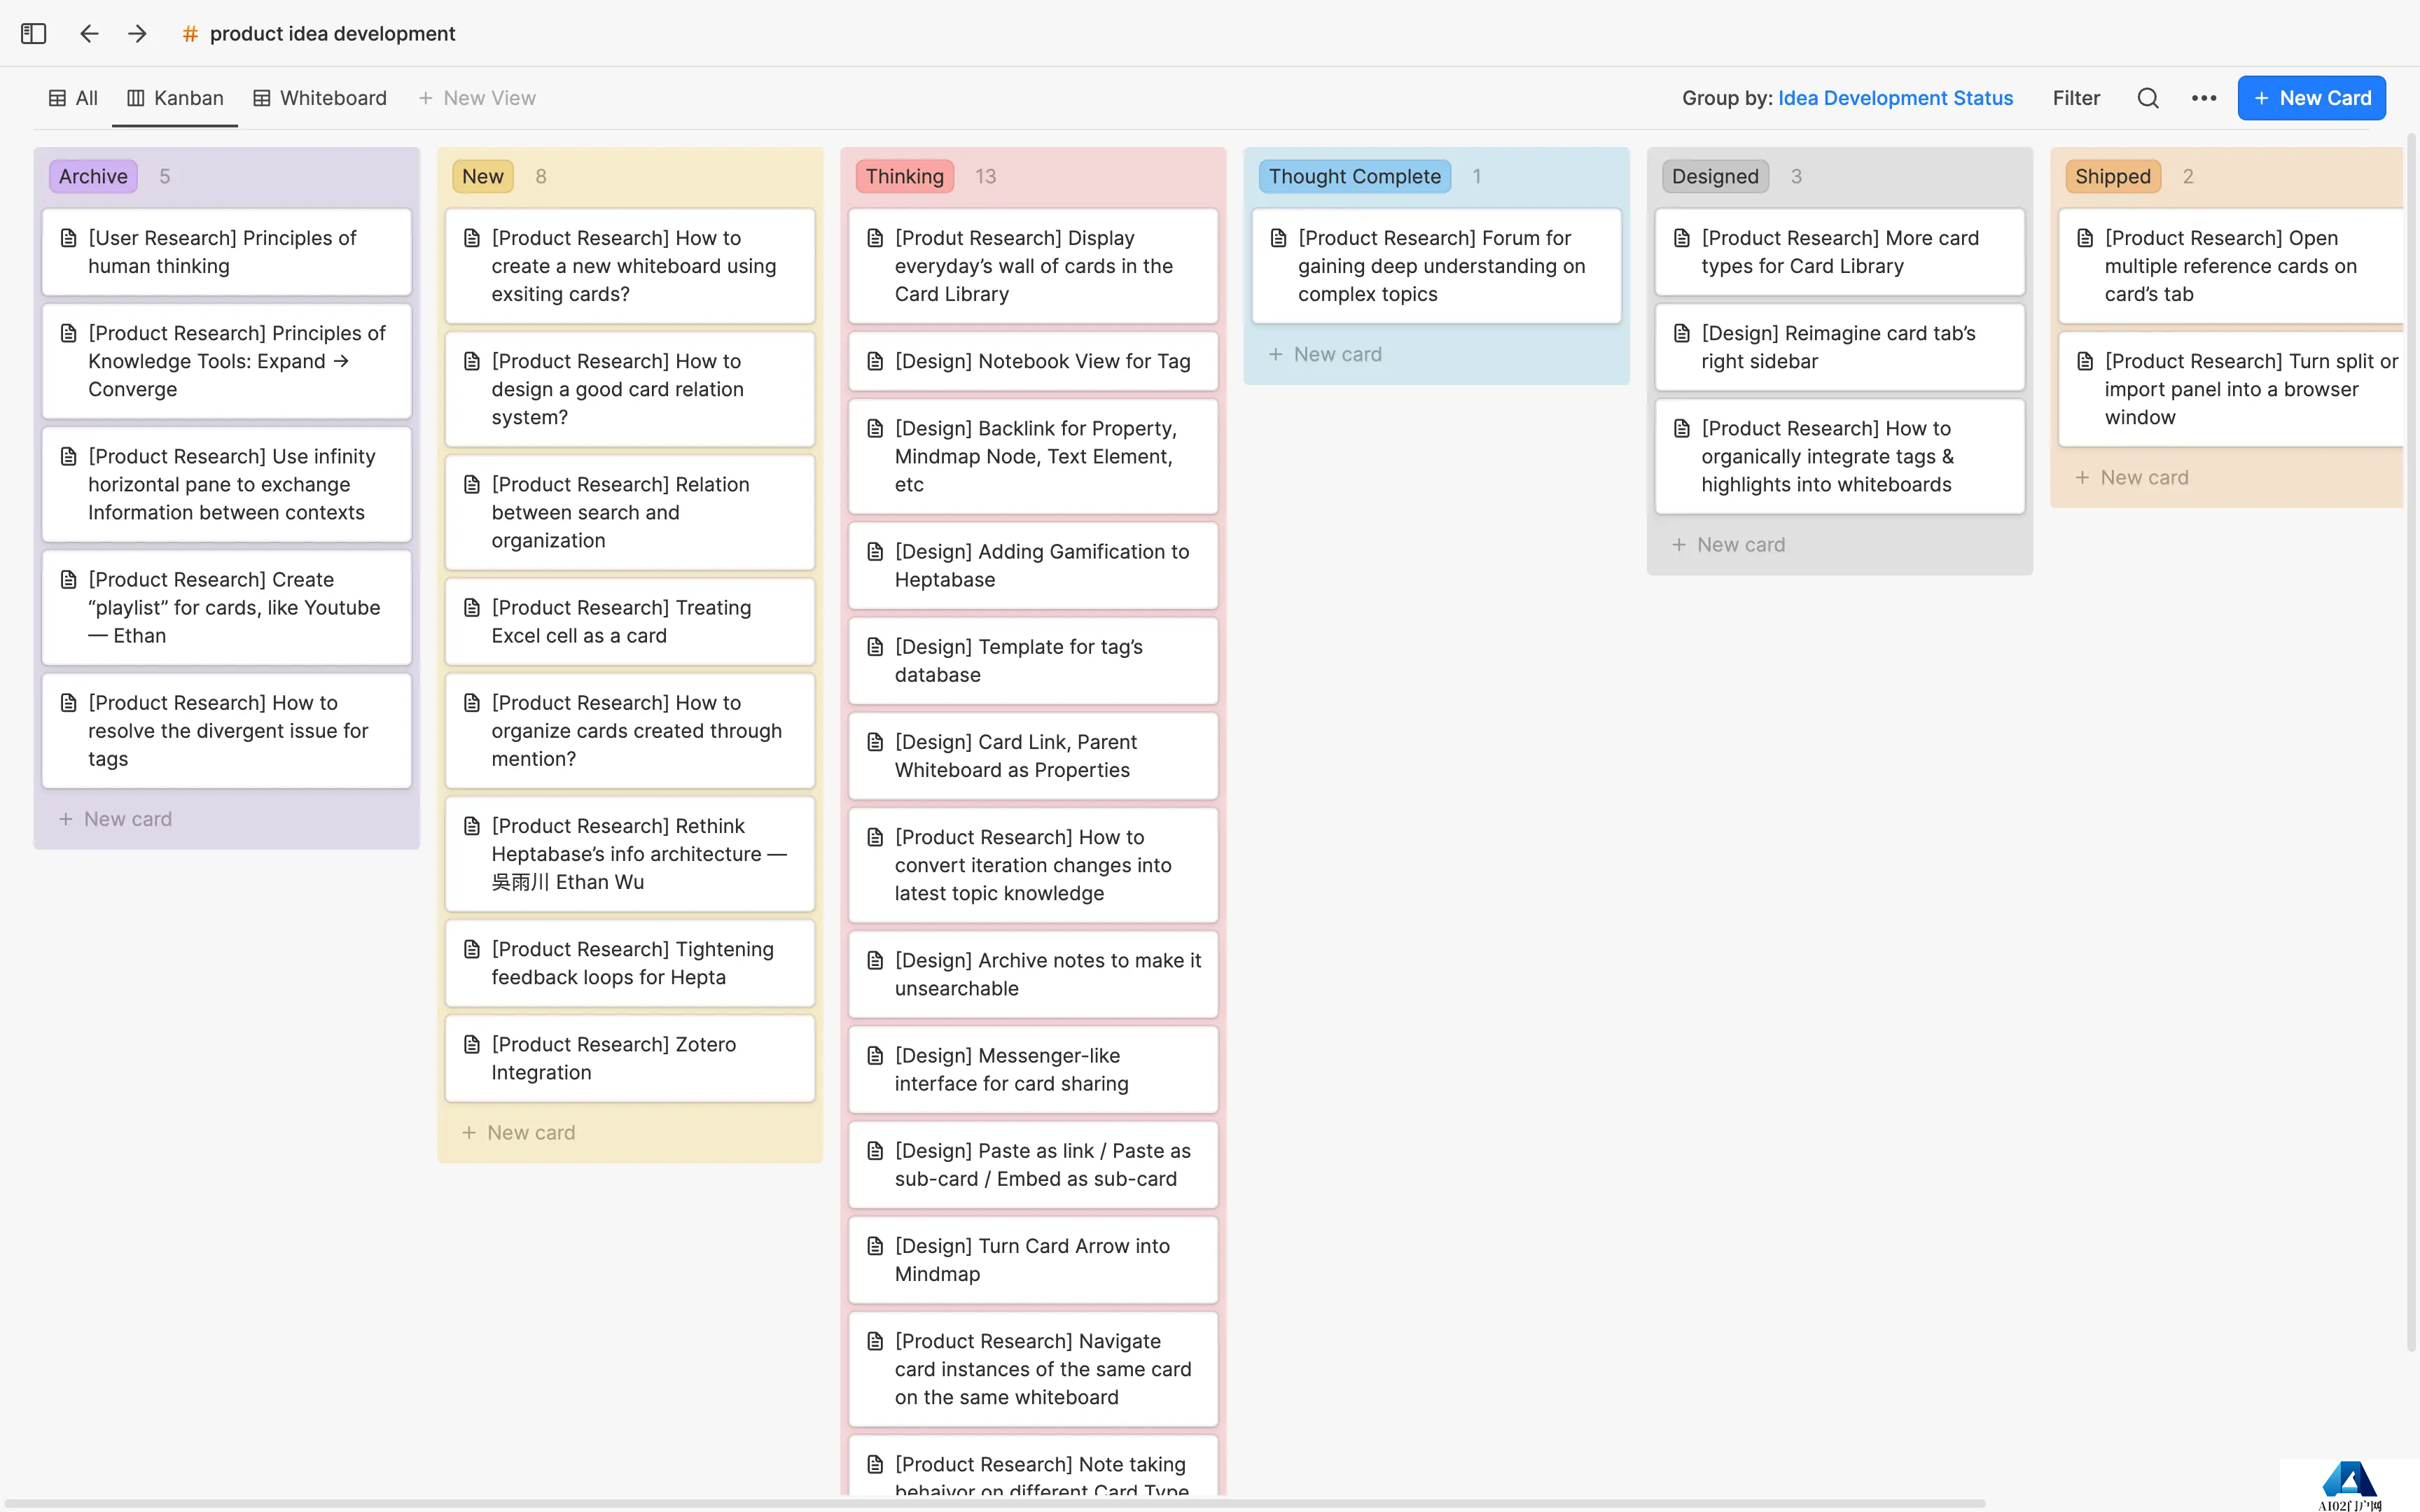Click the blue Thought Complete status label
This screenshot has height=1512, width=2420.
coord(1355,176)
